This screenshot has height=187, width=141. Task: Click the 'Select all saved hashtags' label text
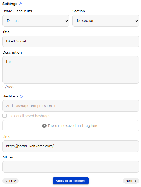[30, 116]
